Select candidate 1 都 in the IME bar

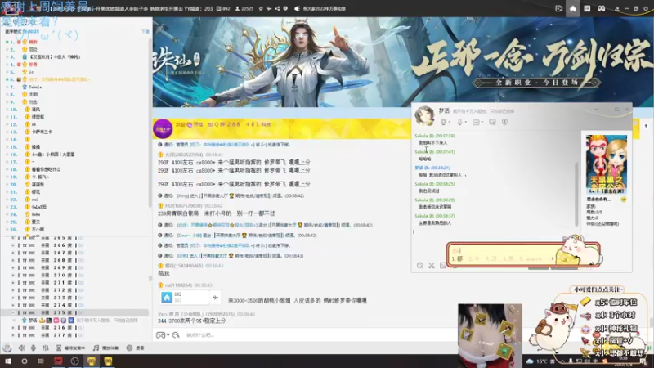click(x=458, y=259)
